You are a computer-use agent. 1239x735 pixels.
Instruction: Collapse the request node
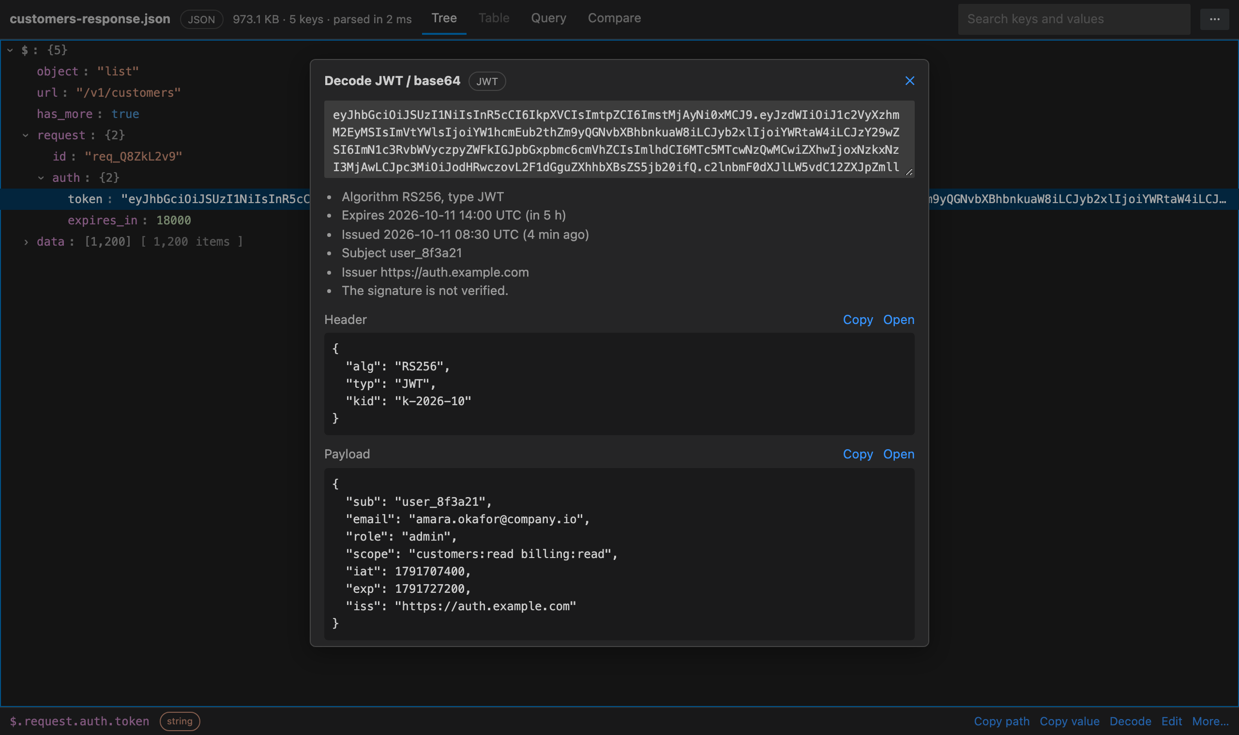coord(26,135)
